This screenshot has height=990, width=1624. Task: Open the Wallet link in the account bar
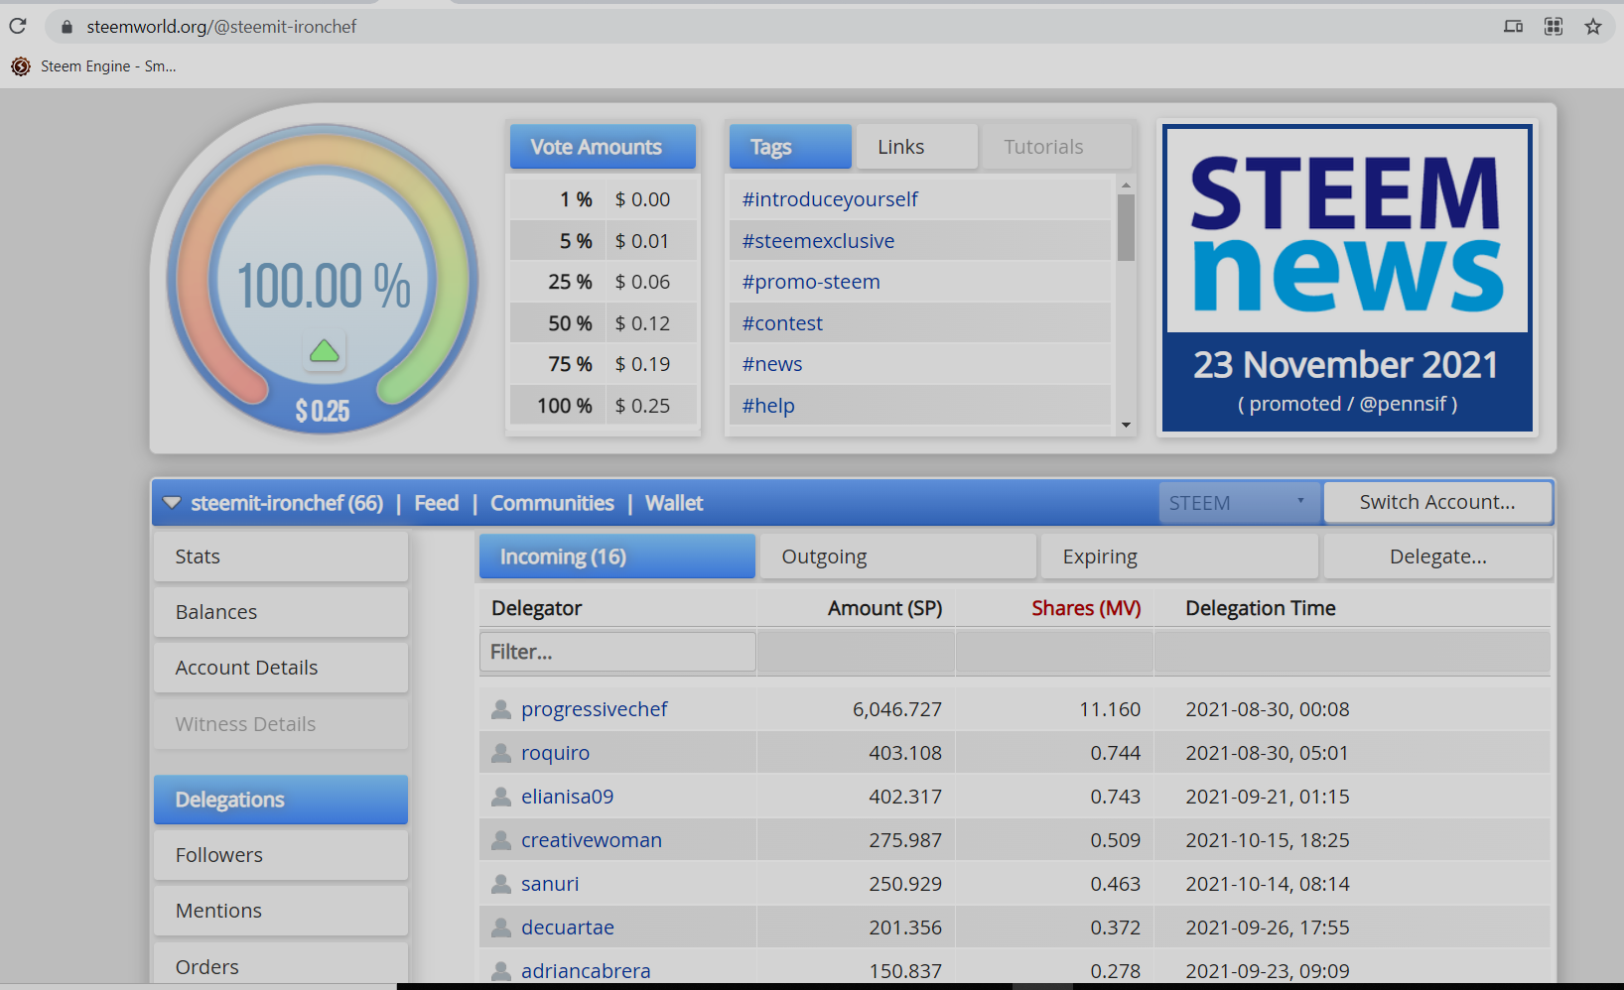(x=674, y=503)
